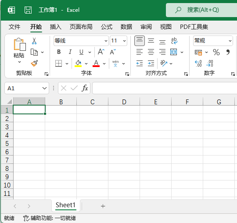Open the font name 等线 dropdown
Viewport: 237px width, 223px height.
106,41
